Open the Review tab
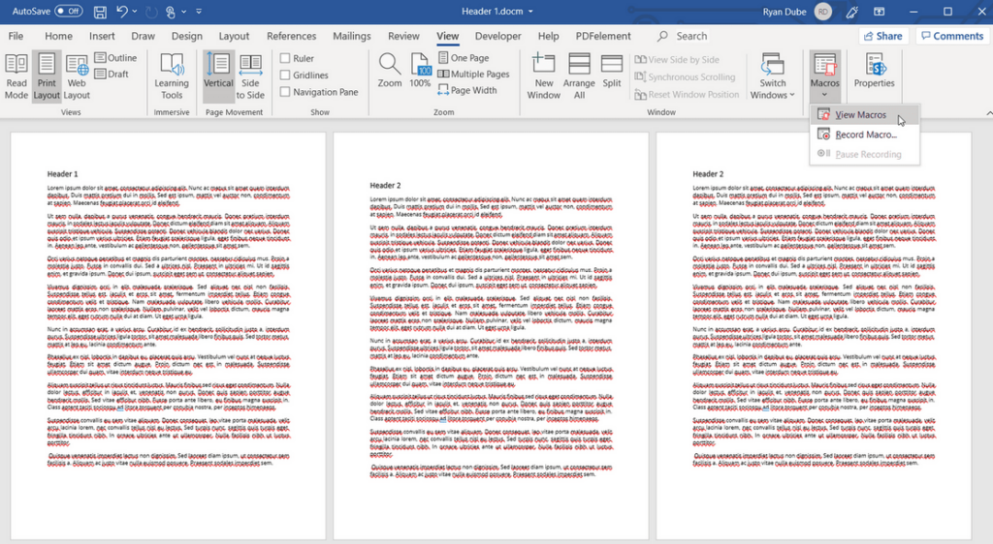Viewport: 993px width, 544px height. (403, 36)
